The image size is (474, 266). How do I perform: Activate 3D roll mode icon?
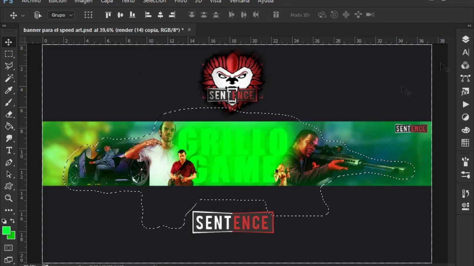(334, 15)
